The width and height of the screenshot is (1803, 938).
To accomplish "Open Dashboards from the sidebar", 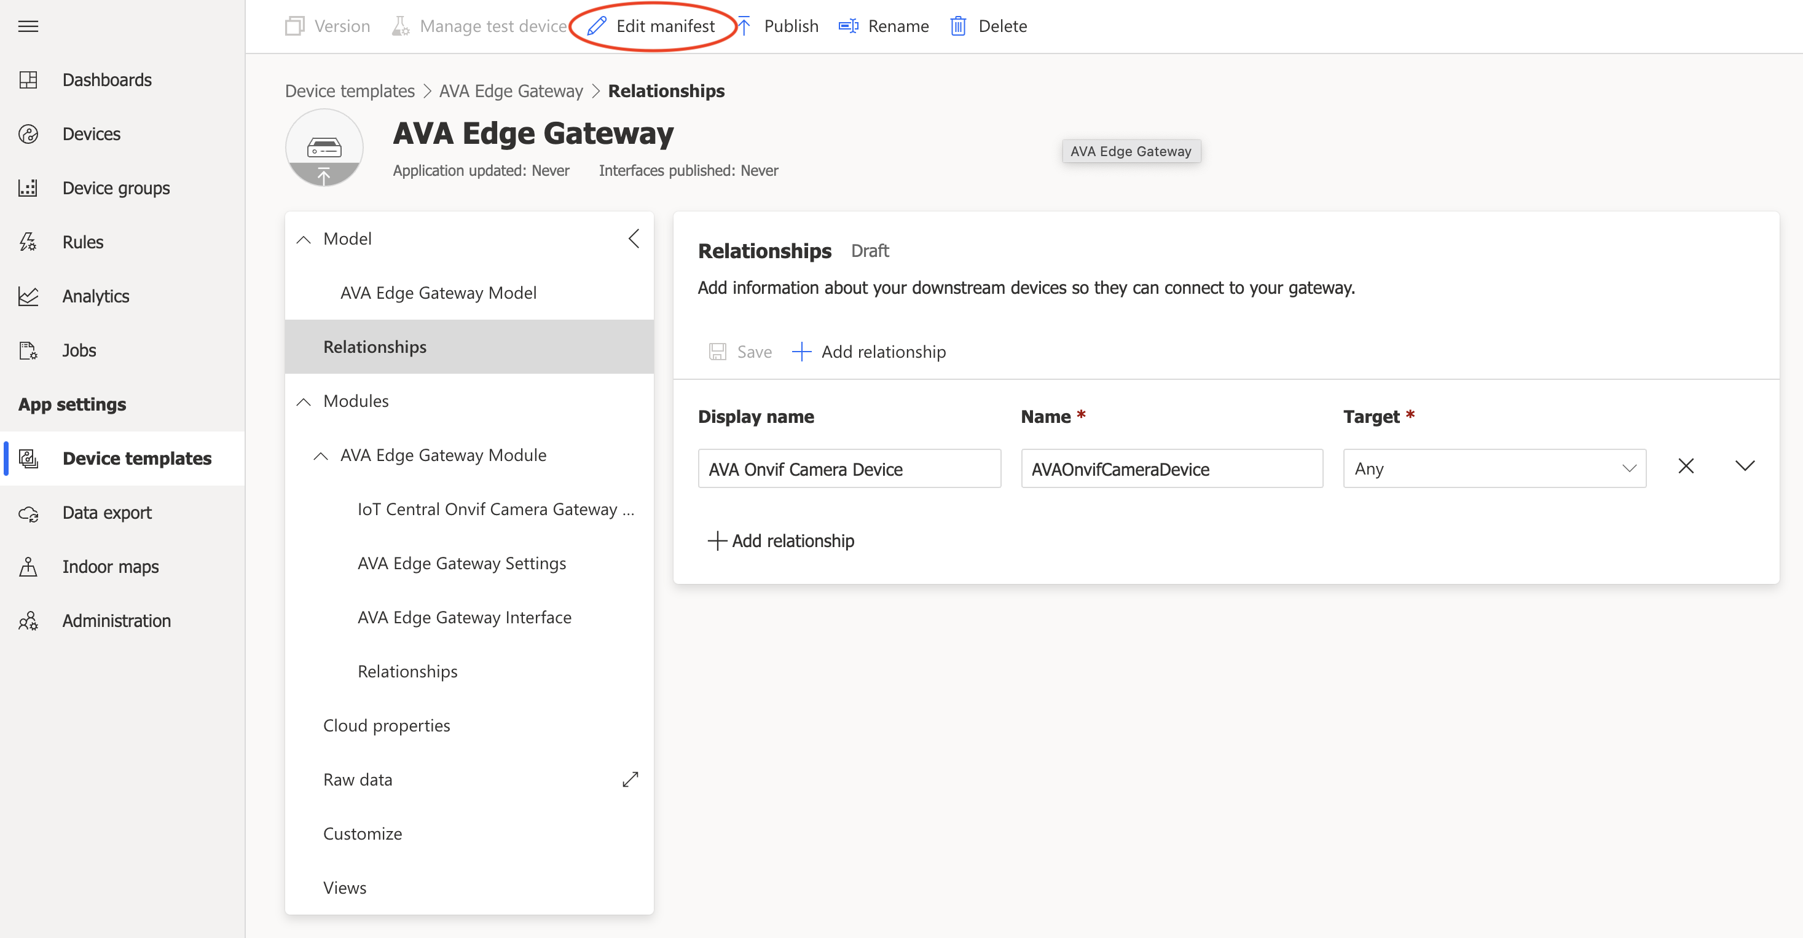I will click(x=106, y=80).
